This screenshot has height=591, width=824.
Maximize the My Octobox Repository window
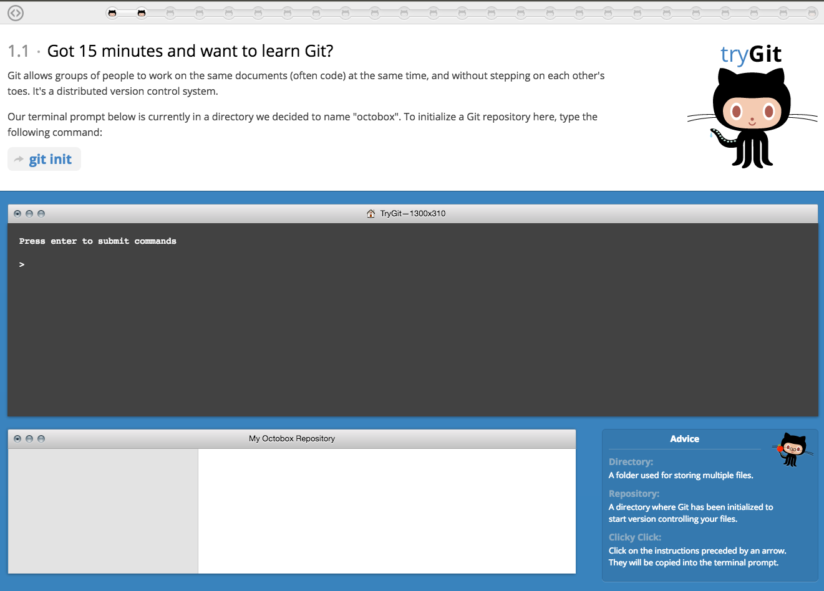tap(41, 439)
